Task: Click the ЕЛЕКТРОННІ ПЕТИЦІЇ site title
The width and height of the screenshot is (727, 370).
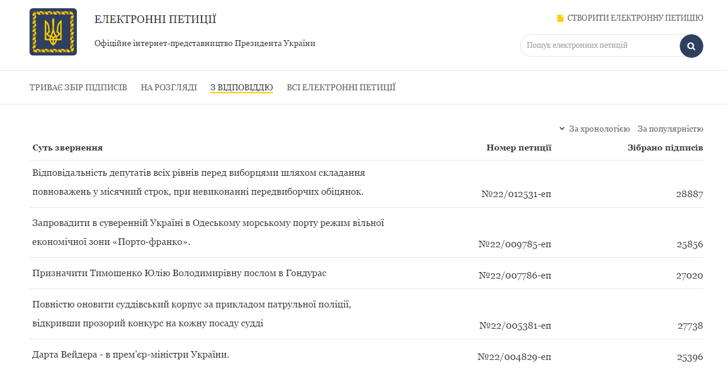Action: [153, 18]
